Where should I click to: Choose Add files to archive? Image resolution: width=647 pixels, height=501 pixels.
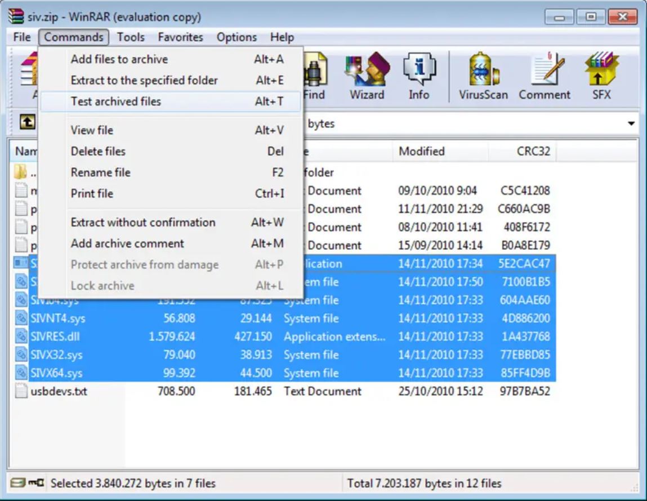(171, 59)
